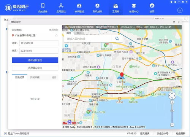Maximize the 虚拟定位 dialog
This screenshot has width=190, height=137.
[174, 22]
